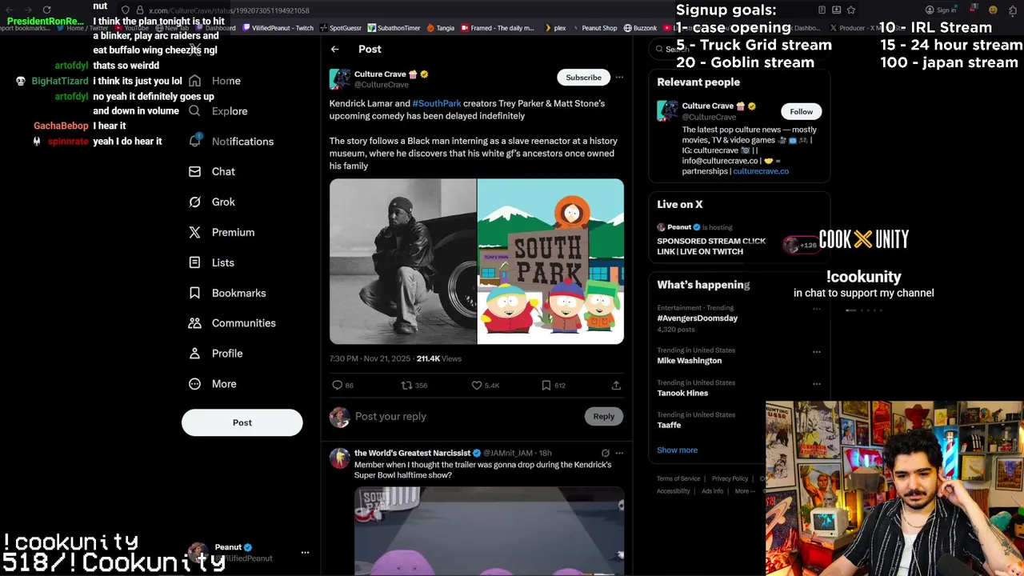Open the SubathonTimer bookmark
Viewport: 1024px width, 576px height.
pos(394,28)
